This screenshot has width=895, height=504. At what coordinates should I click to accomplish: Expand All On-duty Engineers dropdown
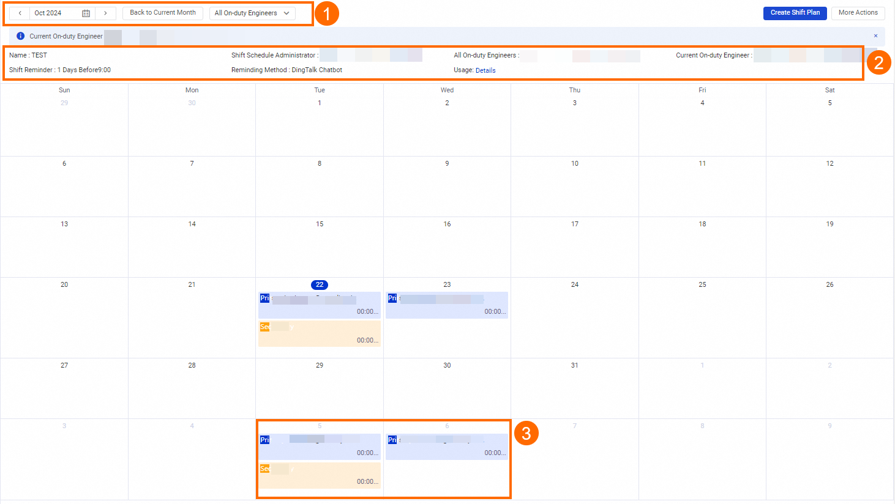(x=252, y=13)
